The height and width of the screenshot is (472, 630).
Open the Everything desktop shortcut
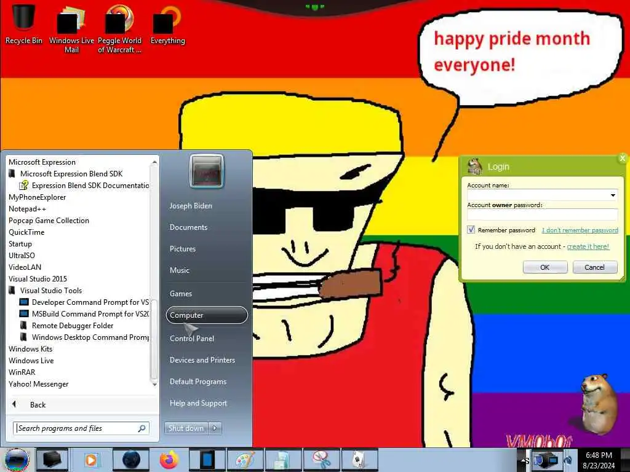click(167, 24)
